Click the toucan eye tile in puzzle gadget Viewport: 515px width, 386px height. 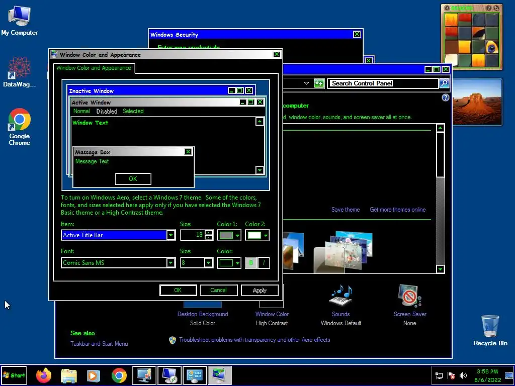(x=491, y=47)
